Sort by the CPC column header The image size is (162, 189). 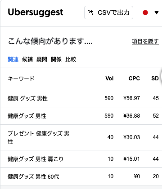134,79
